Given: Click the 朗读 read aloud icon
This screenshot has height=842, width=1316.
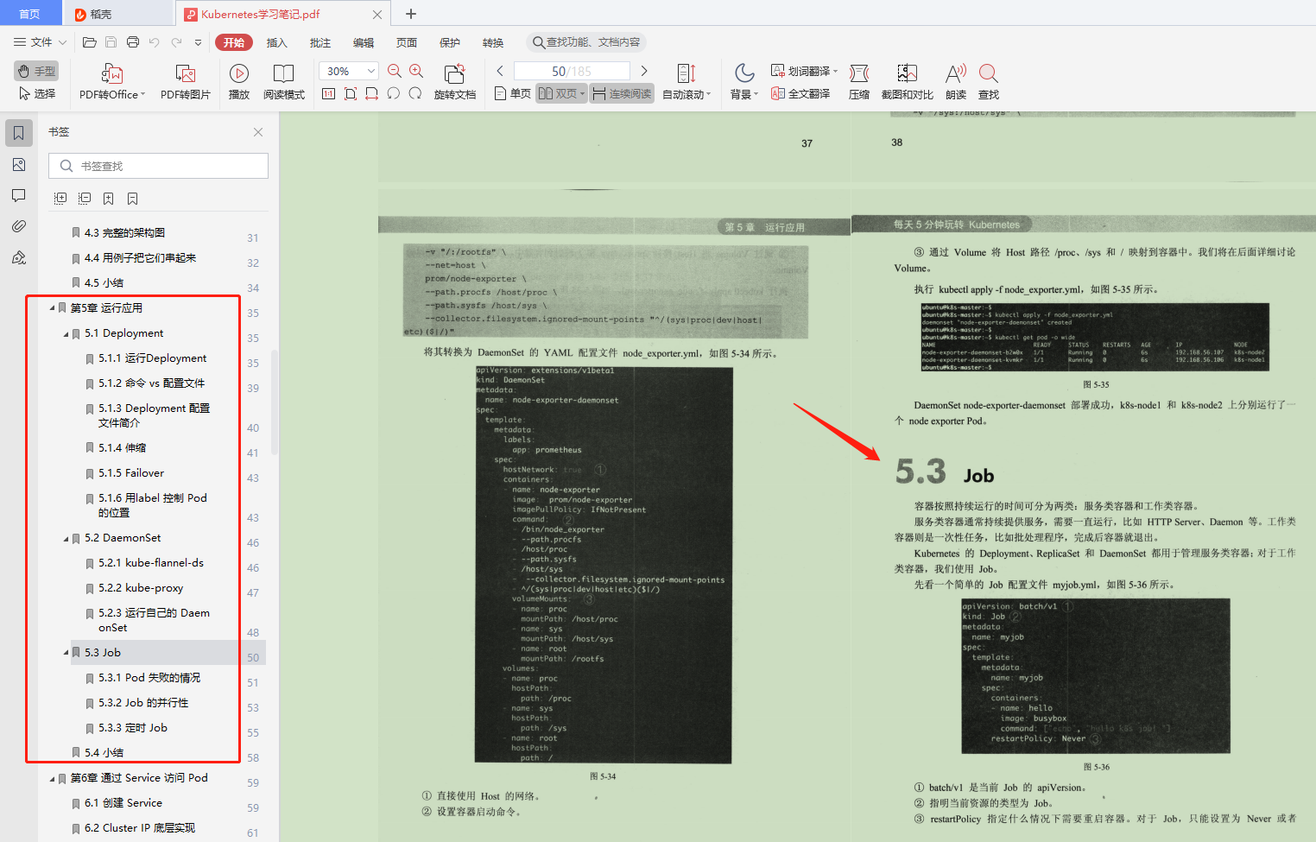Looking at the screenshot, I should point(956,81).
